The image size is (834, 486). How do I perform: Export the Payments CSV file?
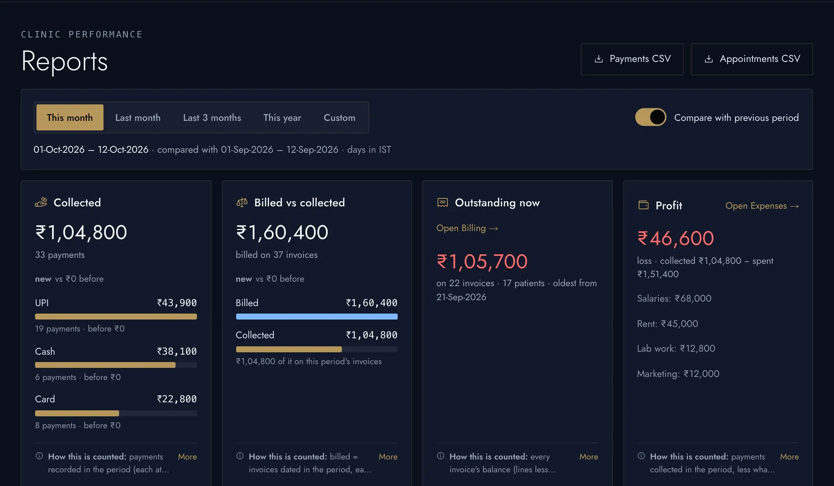tap(632, 59)
